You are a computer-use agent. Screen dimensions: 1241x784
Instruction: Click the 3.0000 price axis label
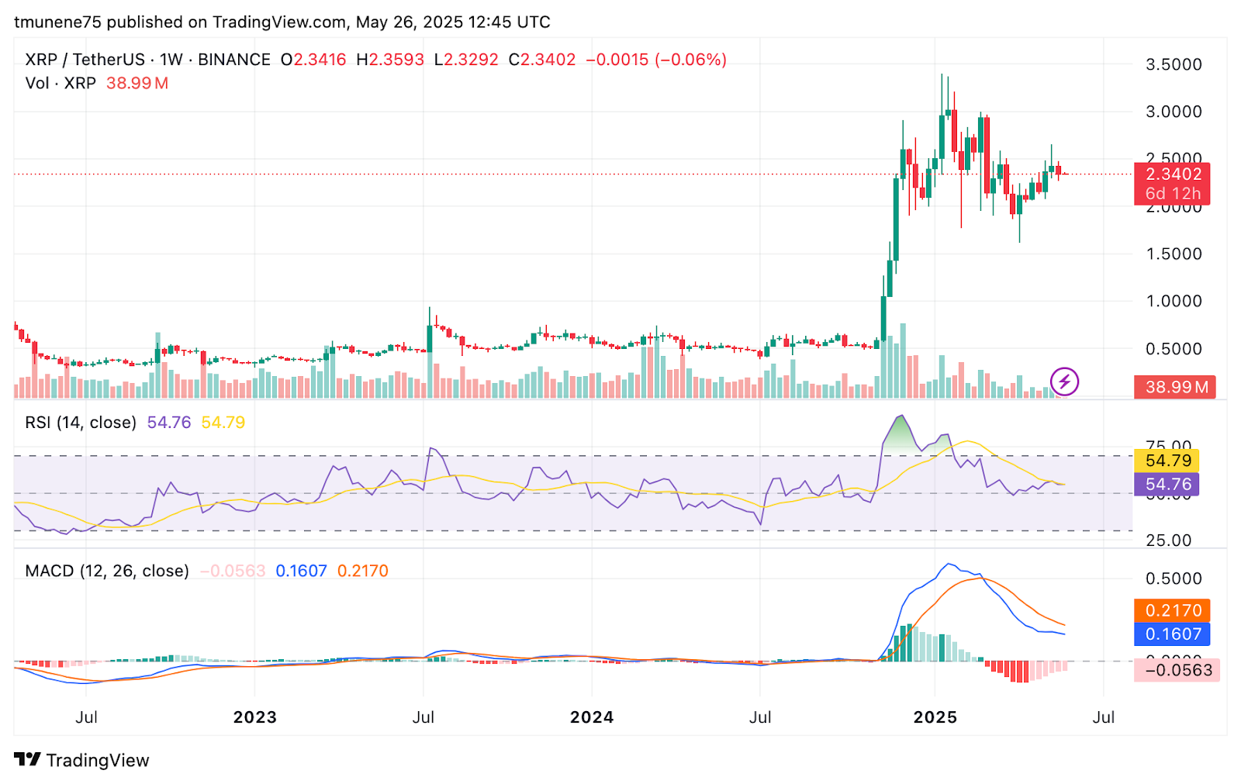[x=1174, y=112]
